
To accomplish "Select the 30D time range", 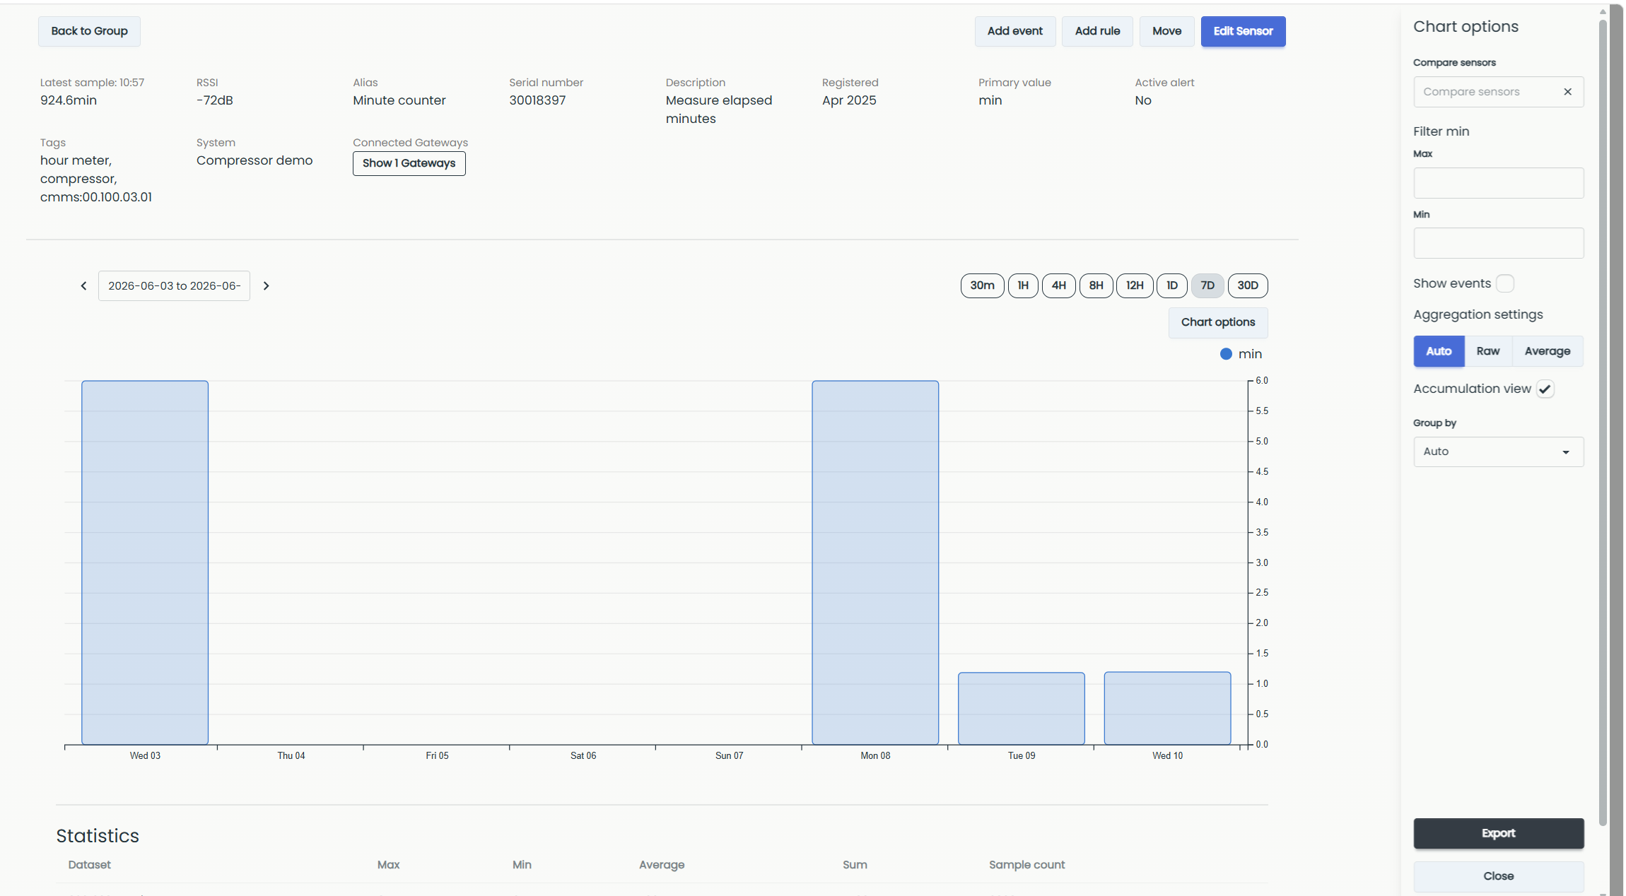I will [x=1247, y=285].
